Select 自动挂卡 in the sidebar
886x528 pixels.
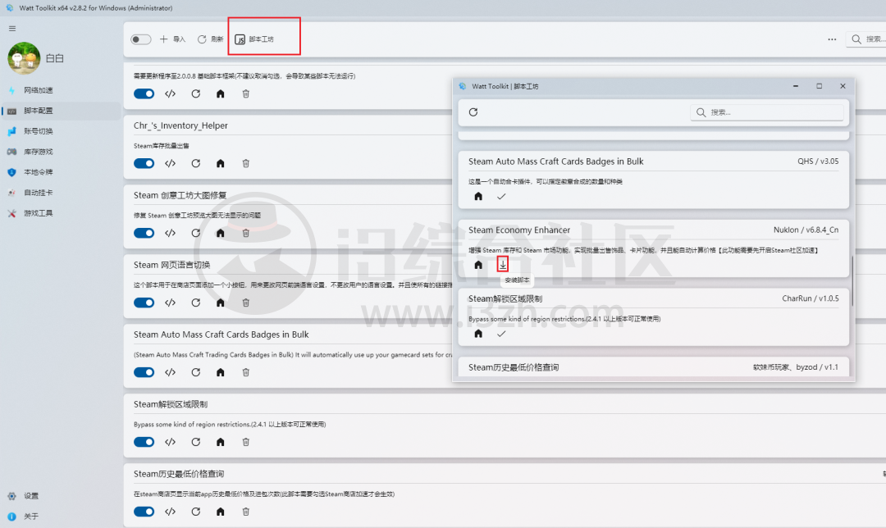click(61, 193)
